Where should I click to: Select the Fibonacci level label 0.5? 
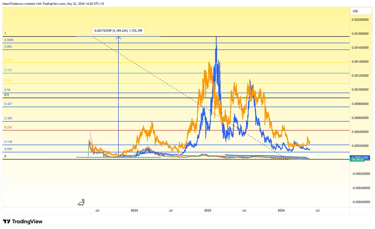click(x=6, y=95)
